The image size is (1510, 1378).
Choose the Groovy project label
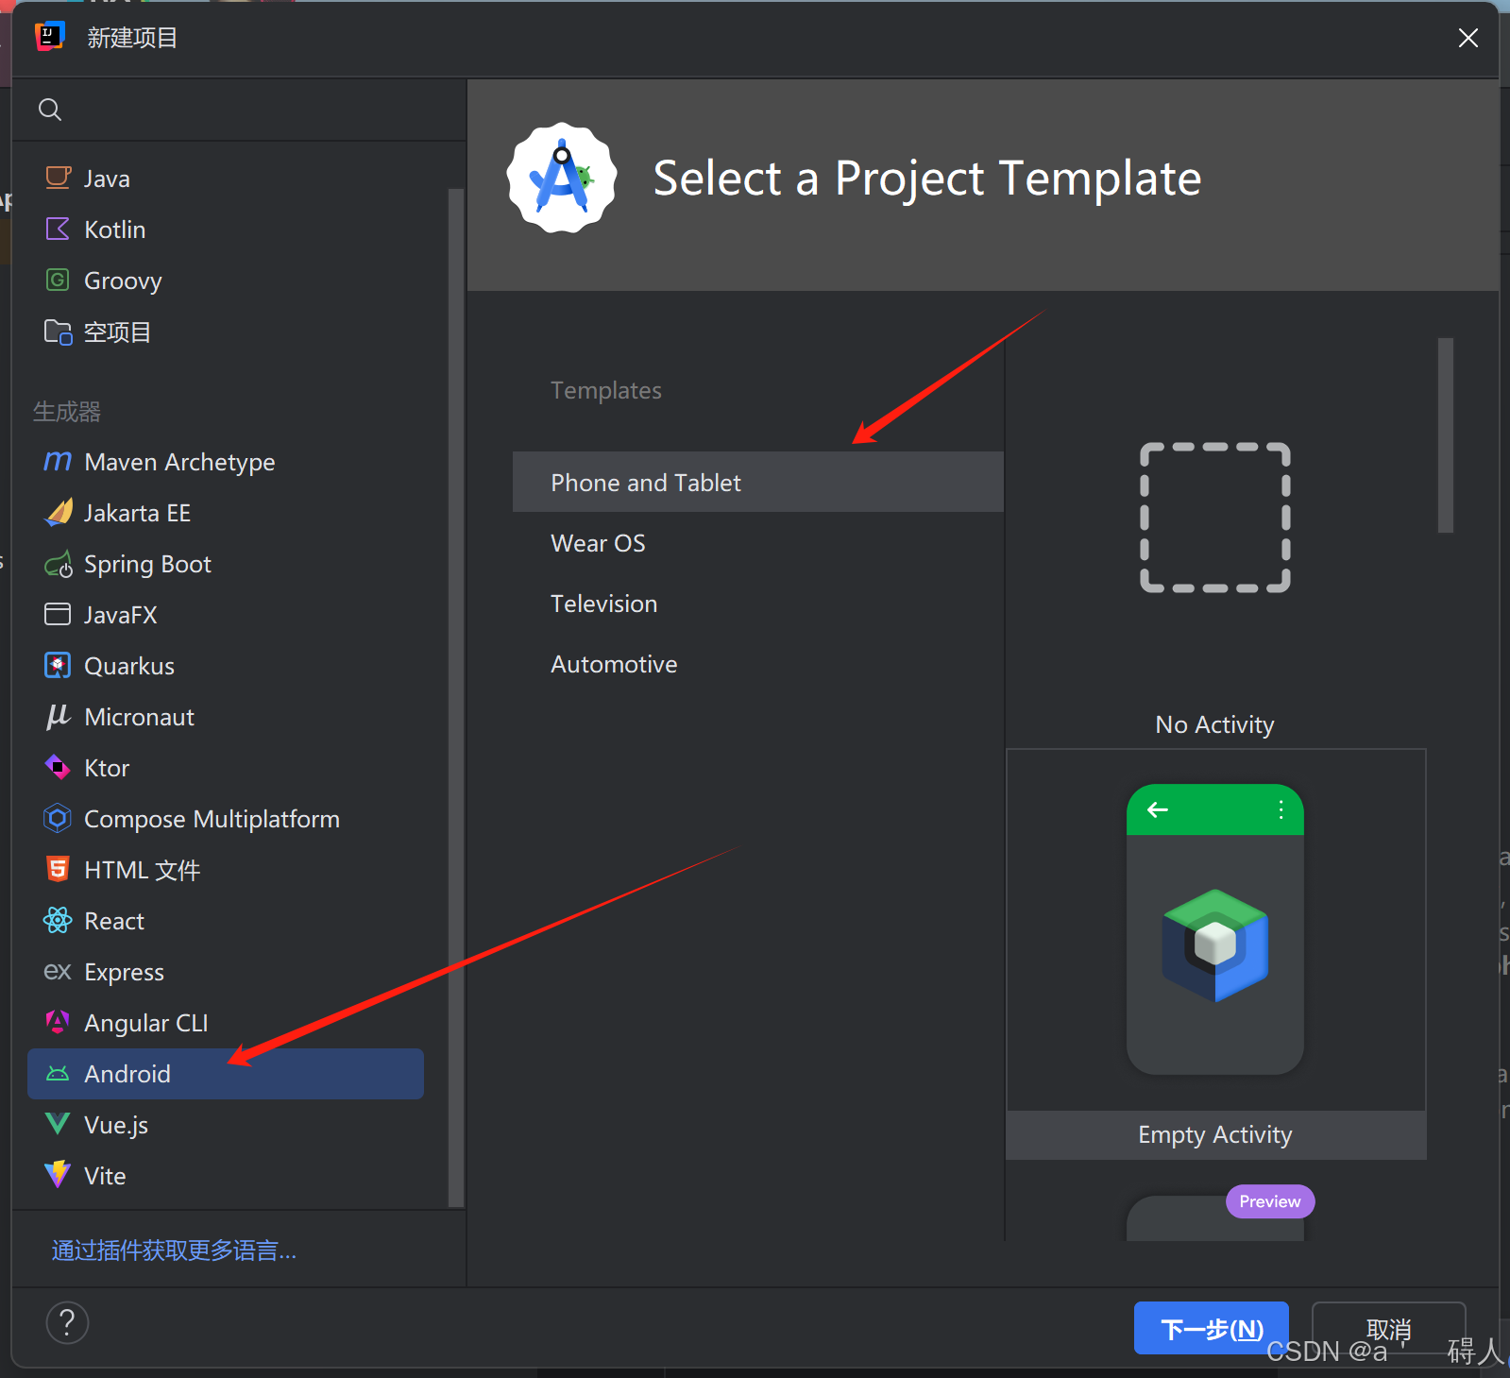point(123,281)
